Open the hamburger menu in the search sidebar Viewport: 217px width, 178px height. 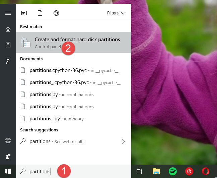point(8,13)
